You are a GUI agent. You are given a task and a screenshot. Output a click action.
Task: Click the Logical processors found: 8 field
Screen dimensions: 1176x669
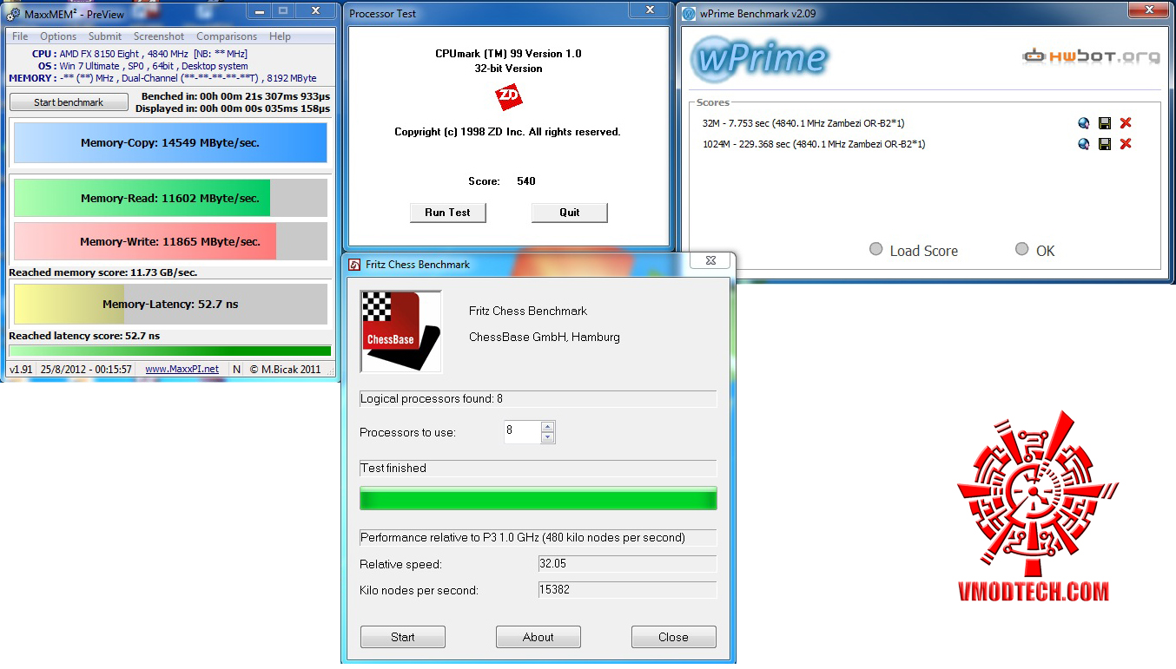(x=538, y=399)
